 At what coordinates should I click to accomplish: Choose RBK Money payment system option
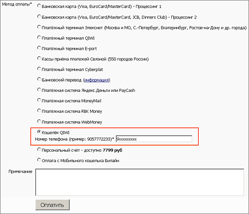[x=39, y=111]
